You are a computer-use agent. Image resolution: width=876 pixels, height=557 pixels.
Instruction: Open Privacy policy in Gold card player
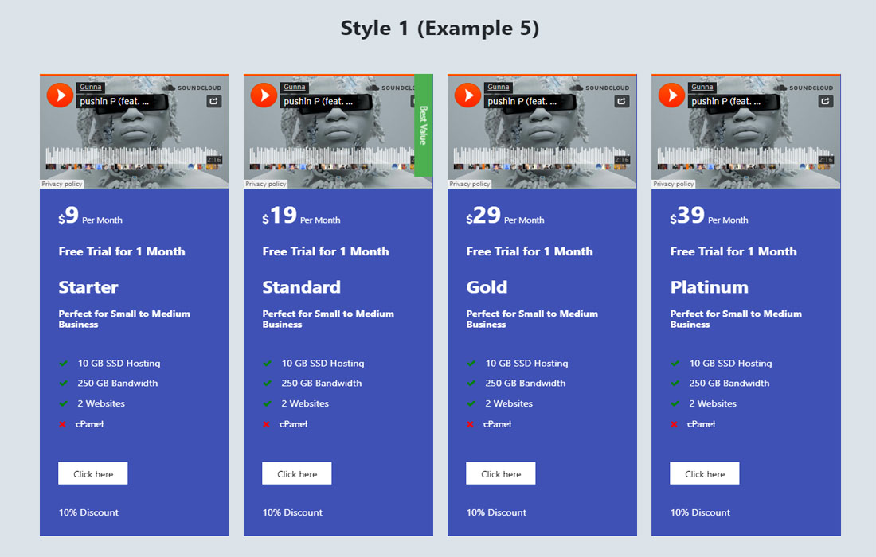[470, 184]
